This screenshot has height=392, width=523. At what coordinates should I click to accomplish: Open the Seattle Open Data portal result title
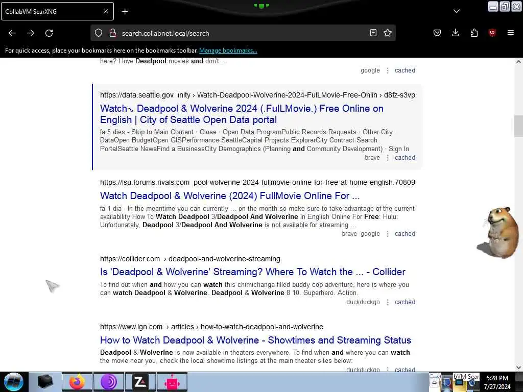(242, 114)
